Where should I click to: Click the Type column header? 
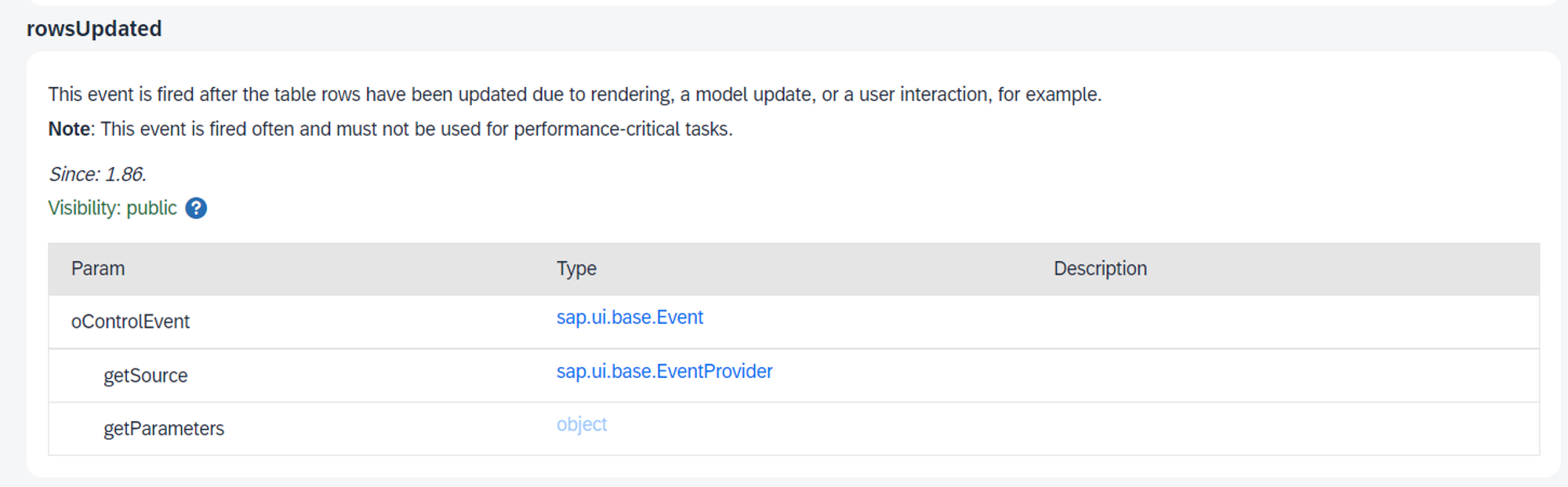click(x=576, y=268)
